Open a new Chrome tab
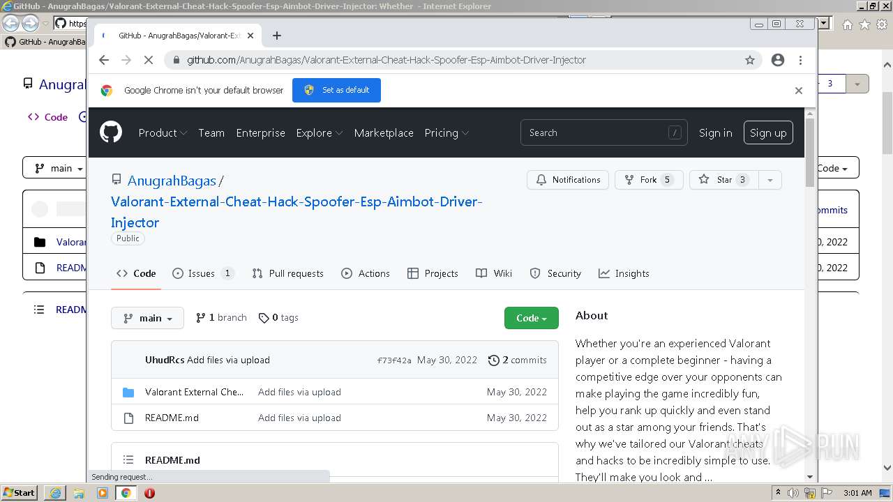 (x=277, y=36)
